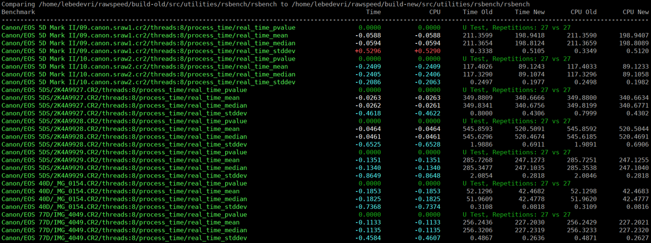Click the "Benchmark" column header
Image resolution: width=651 pixels, height=243 pixels.
(20, 11)
